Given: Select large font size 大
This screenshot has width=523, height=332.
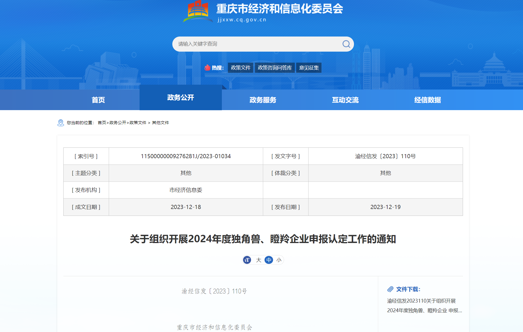Looking at the screenshot, I should point(258,260).
